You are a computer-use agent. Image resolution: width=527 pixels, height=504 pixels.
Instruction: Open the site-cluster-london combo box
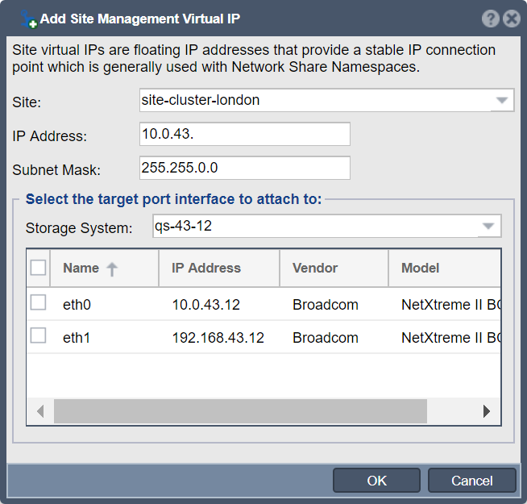pyautogui.click(x=326, y=100)
